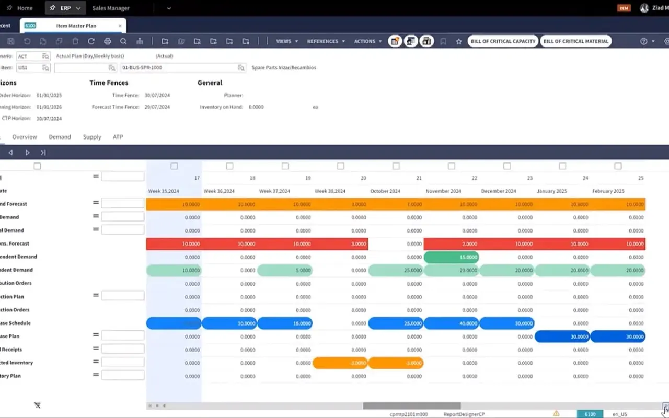Open the REFERENCES dropdown menu
The width and height of the screenshot is (669, 418).
(326, 41)
